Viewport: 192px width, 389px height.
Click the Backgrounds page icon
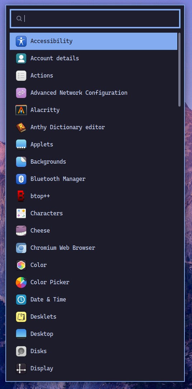coord(21,162)
